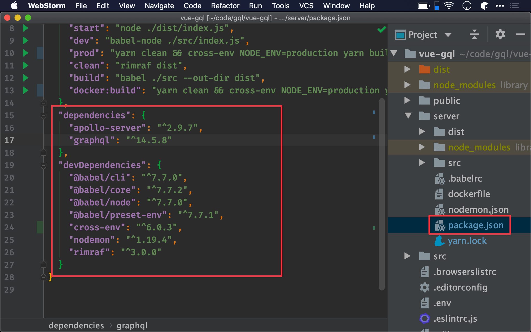Image resolution: width=531 pixels, height=332 pixels.
Task: Click "dependencies" breadcrumb in status bar
Action: coord(76,325)
